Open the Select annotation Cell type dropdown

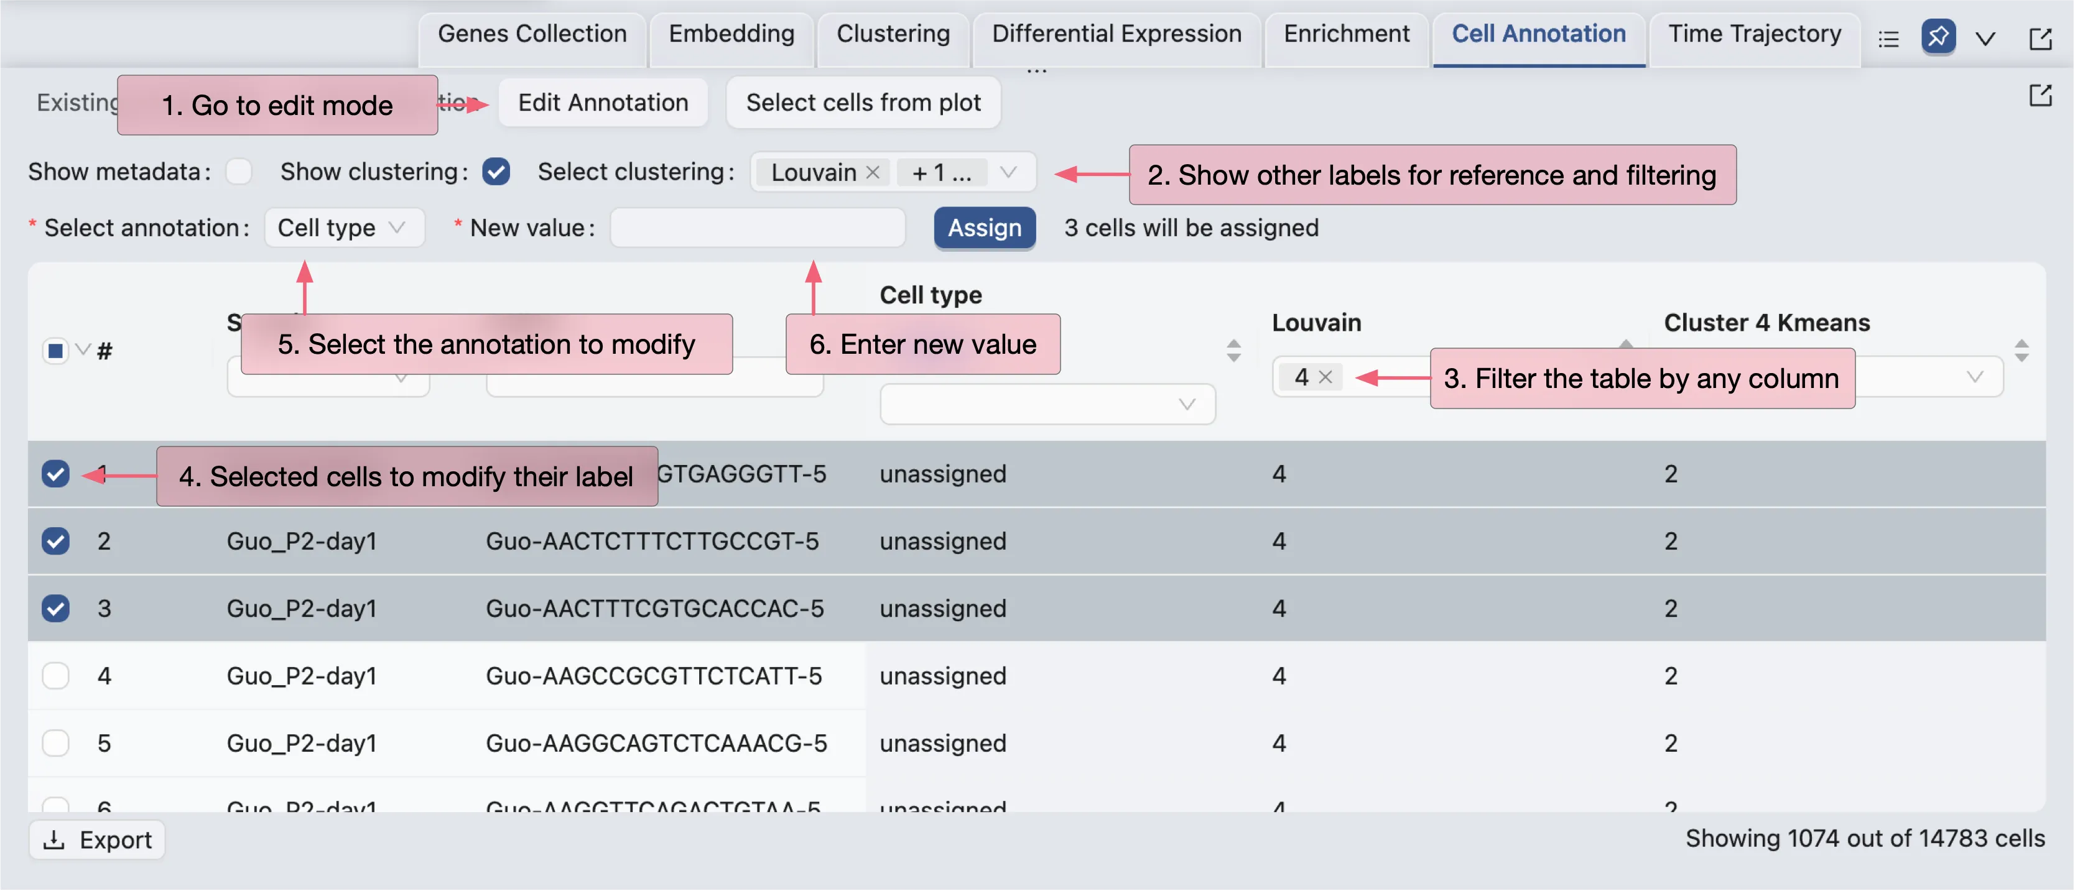coord(343,228)
